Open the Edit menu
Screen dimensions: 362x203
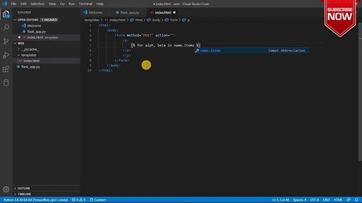coord(23,4)
